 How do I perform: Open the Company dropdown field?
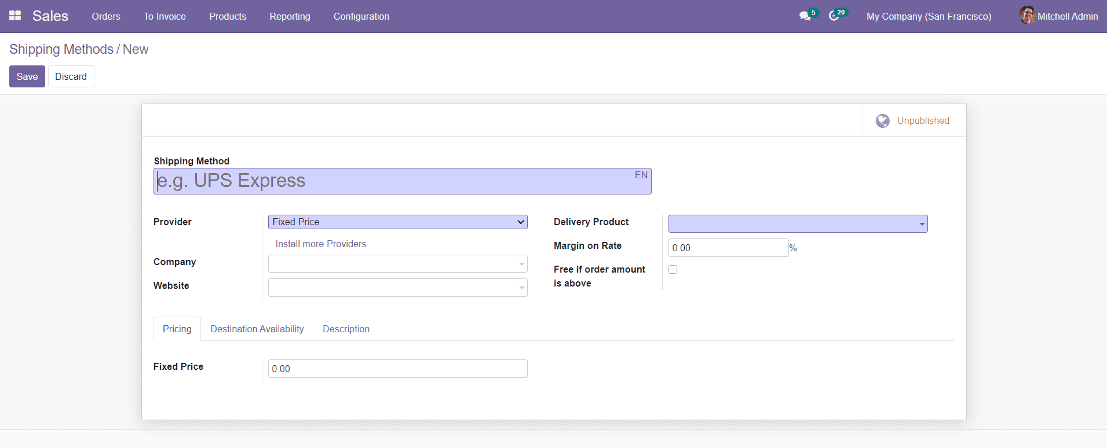tap(397, 264)
